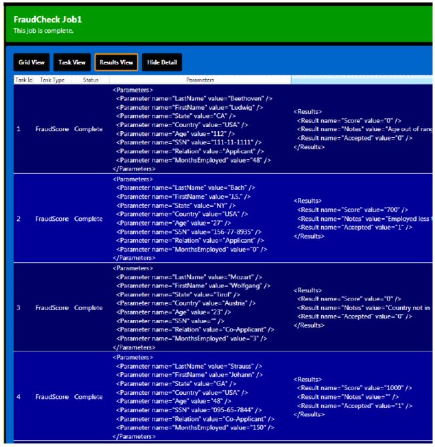
Task: Click Complete status of task 1
Action: pyautogui.click(x=88, y=129)
